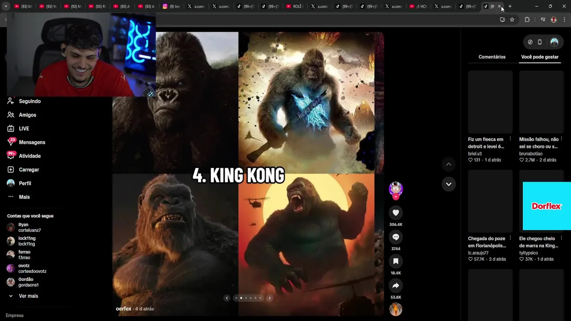Open options menu for Ele chegou cheio video

point(561,238)
